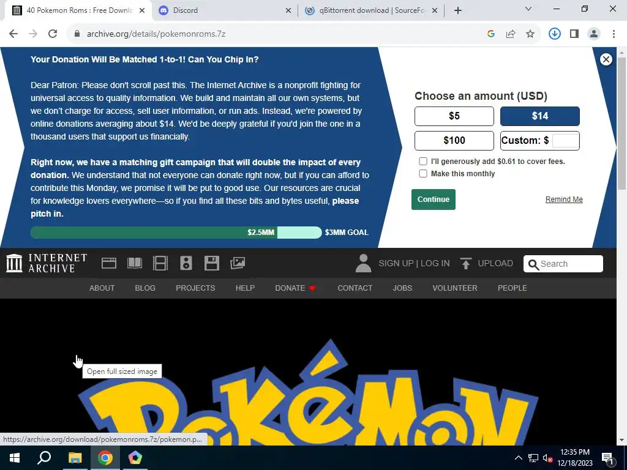Open the tab search chevron dropdown
Screen dimensions: 627x470
click(x=528, y=9)
